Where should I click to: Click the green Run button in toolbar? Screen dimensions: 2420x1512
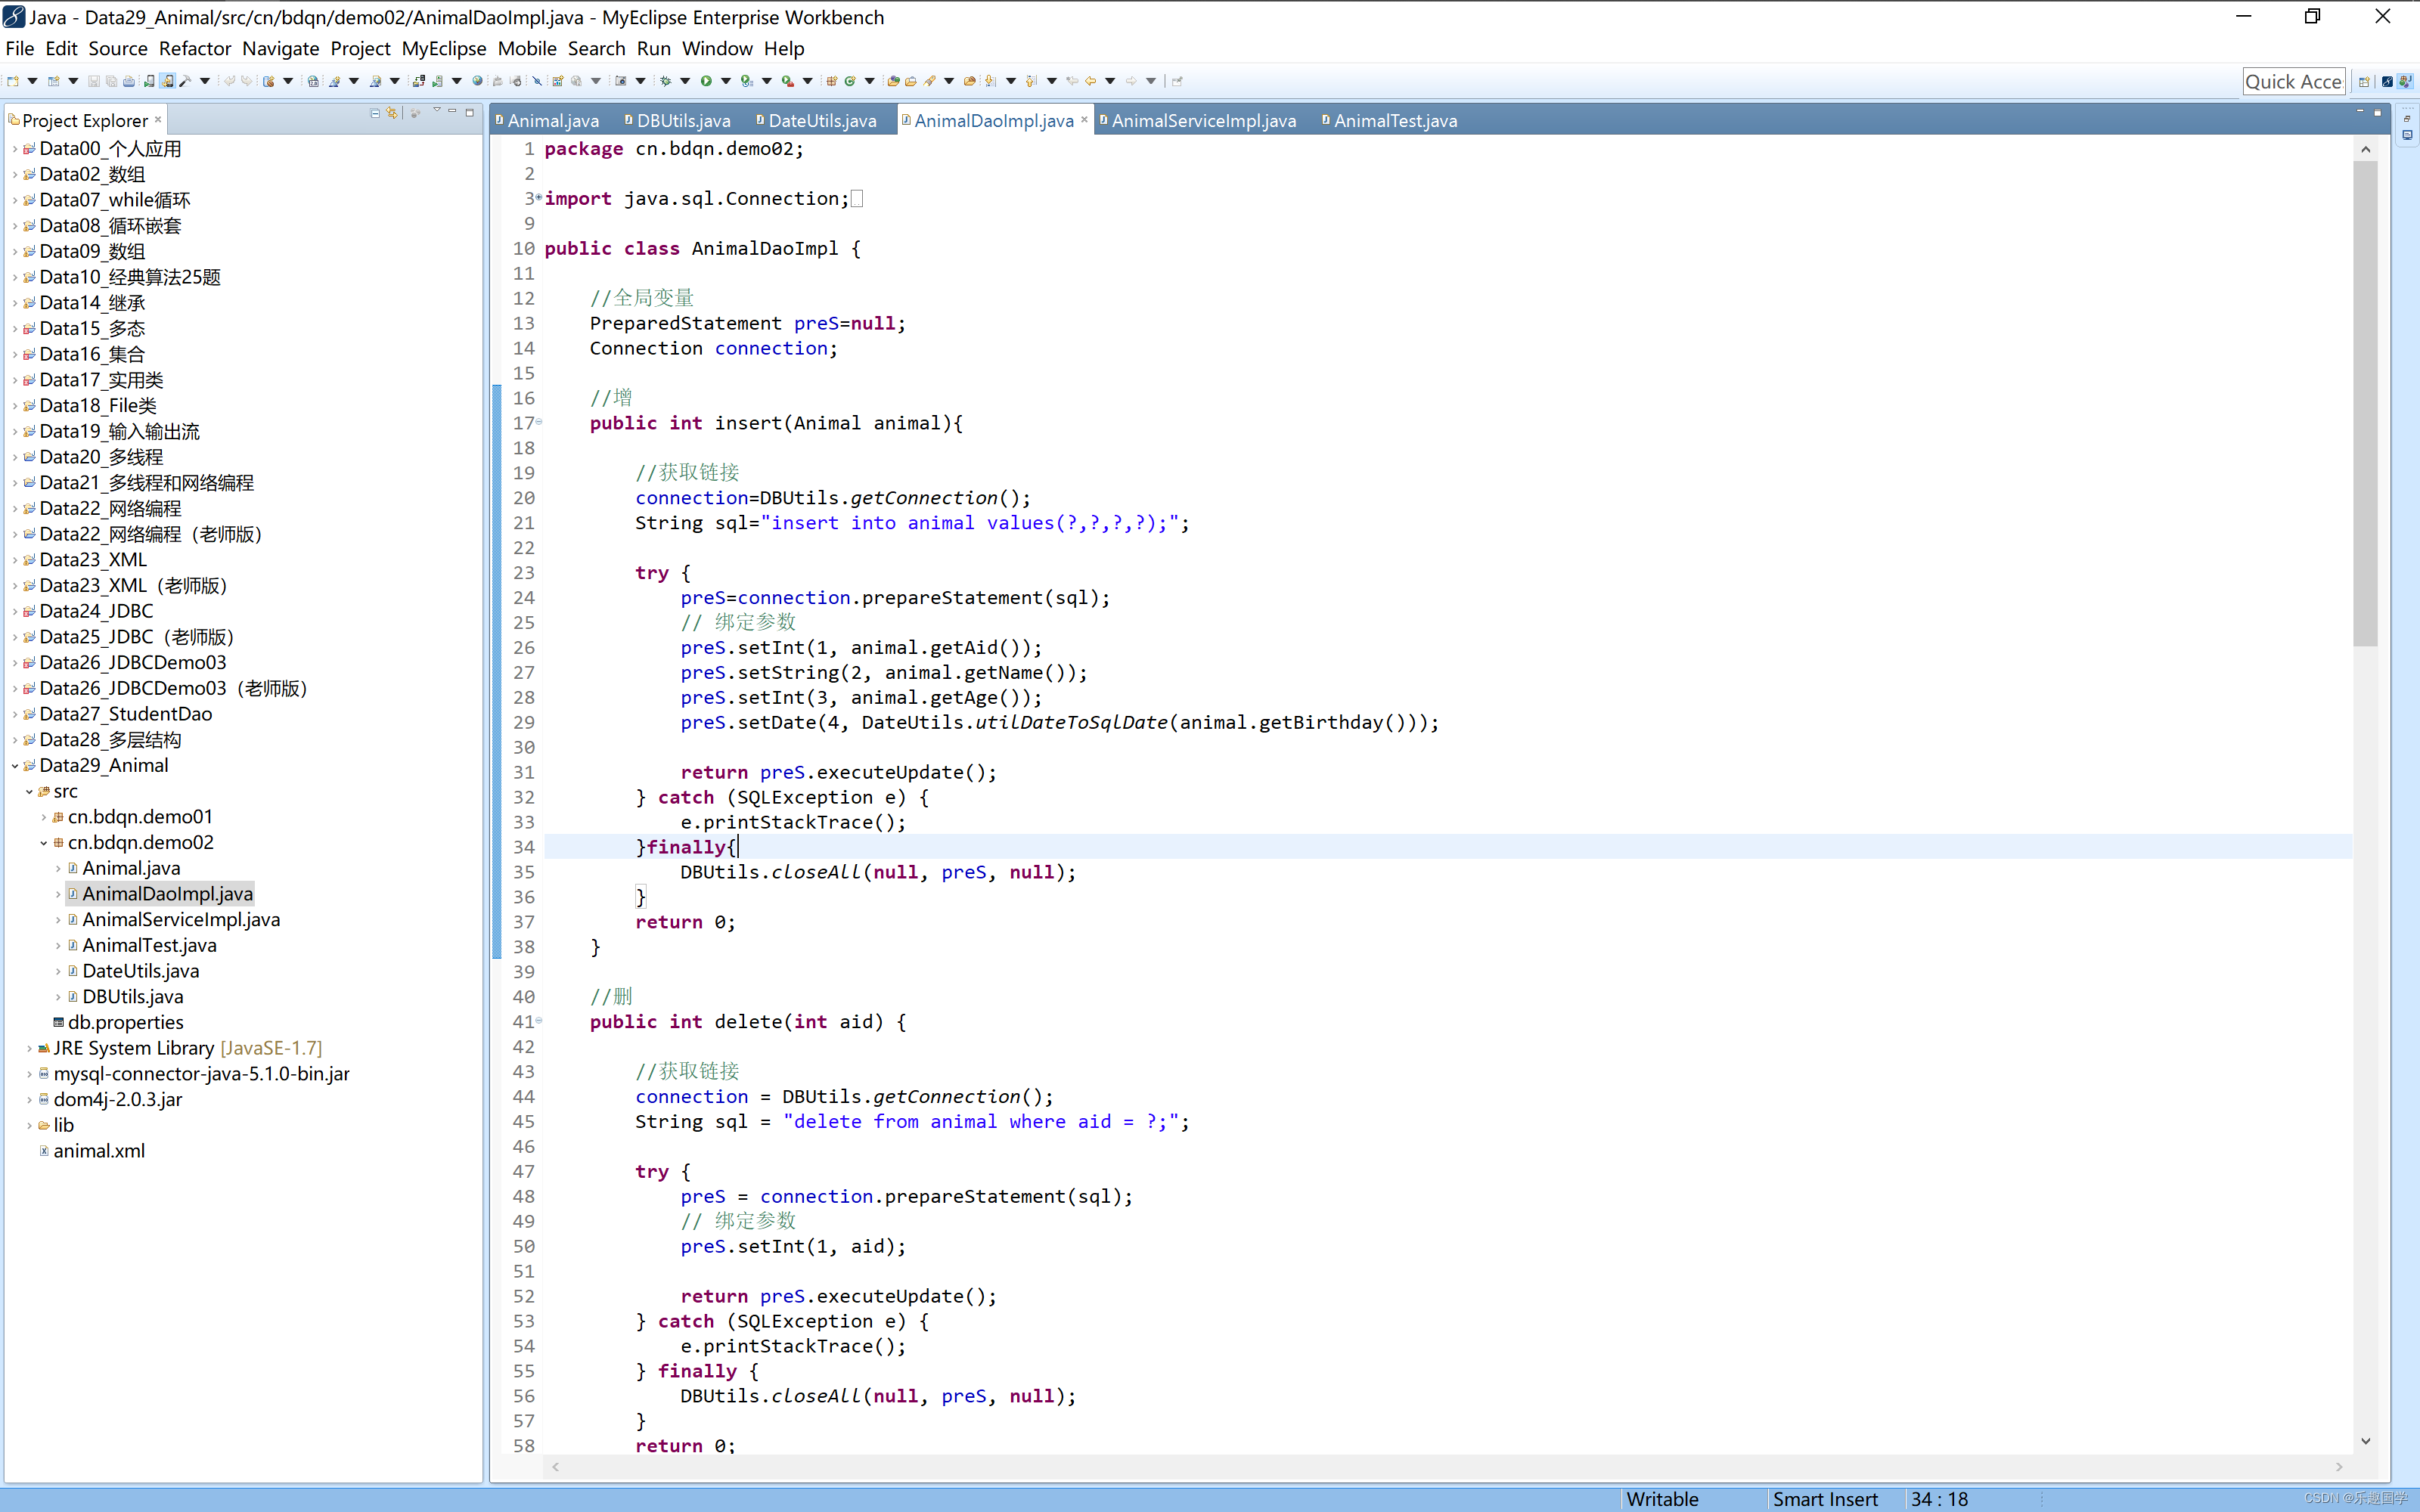(x=706, y=81)
